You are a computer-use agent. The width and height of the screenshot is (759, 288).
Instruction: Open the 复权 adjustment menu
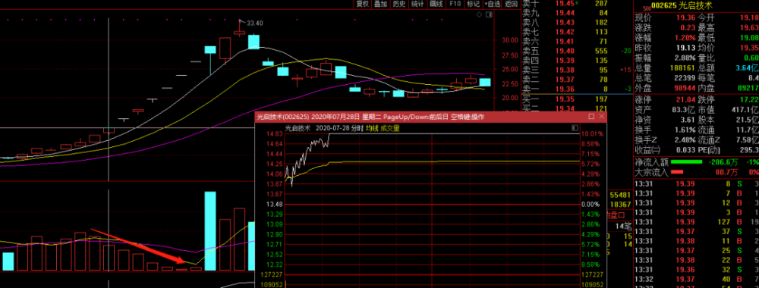(363, 4)
